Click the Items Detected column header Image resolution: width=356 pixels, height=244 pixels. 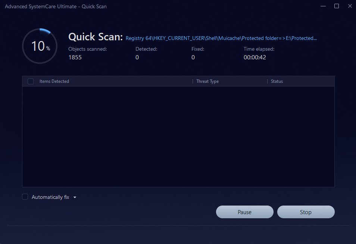54,81
